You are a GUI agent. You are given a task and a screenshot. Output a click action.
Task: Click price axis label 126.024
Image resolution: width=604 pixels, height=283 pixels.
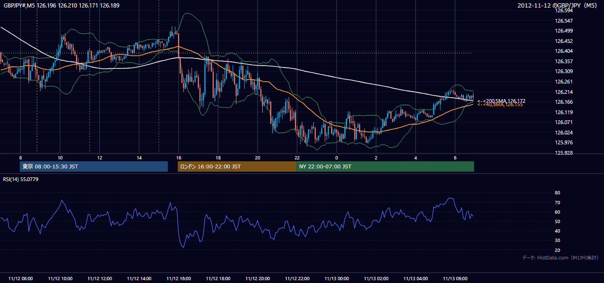pyautogui.click(x=563, y=133)
